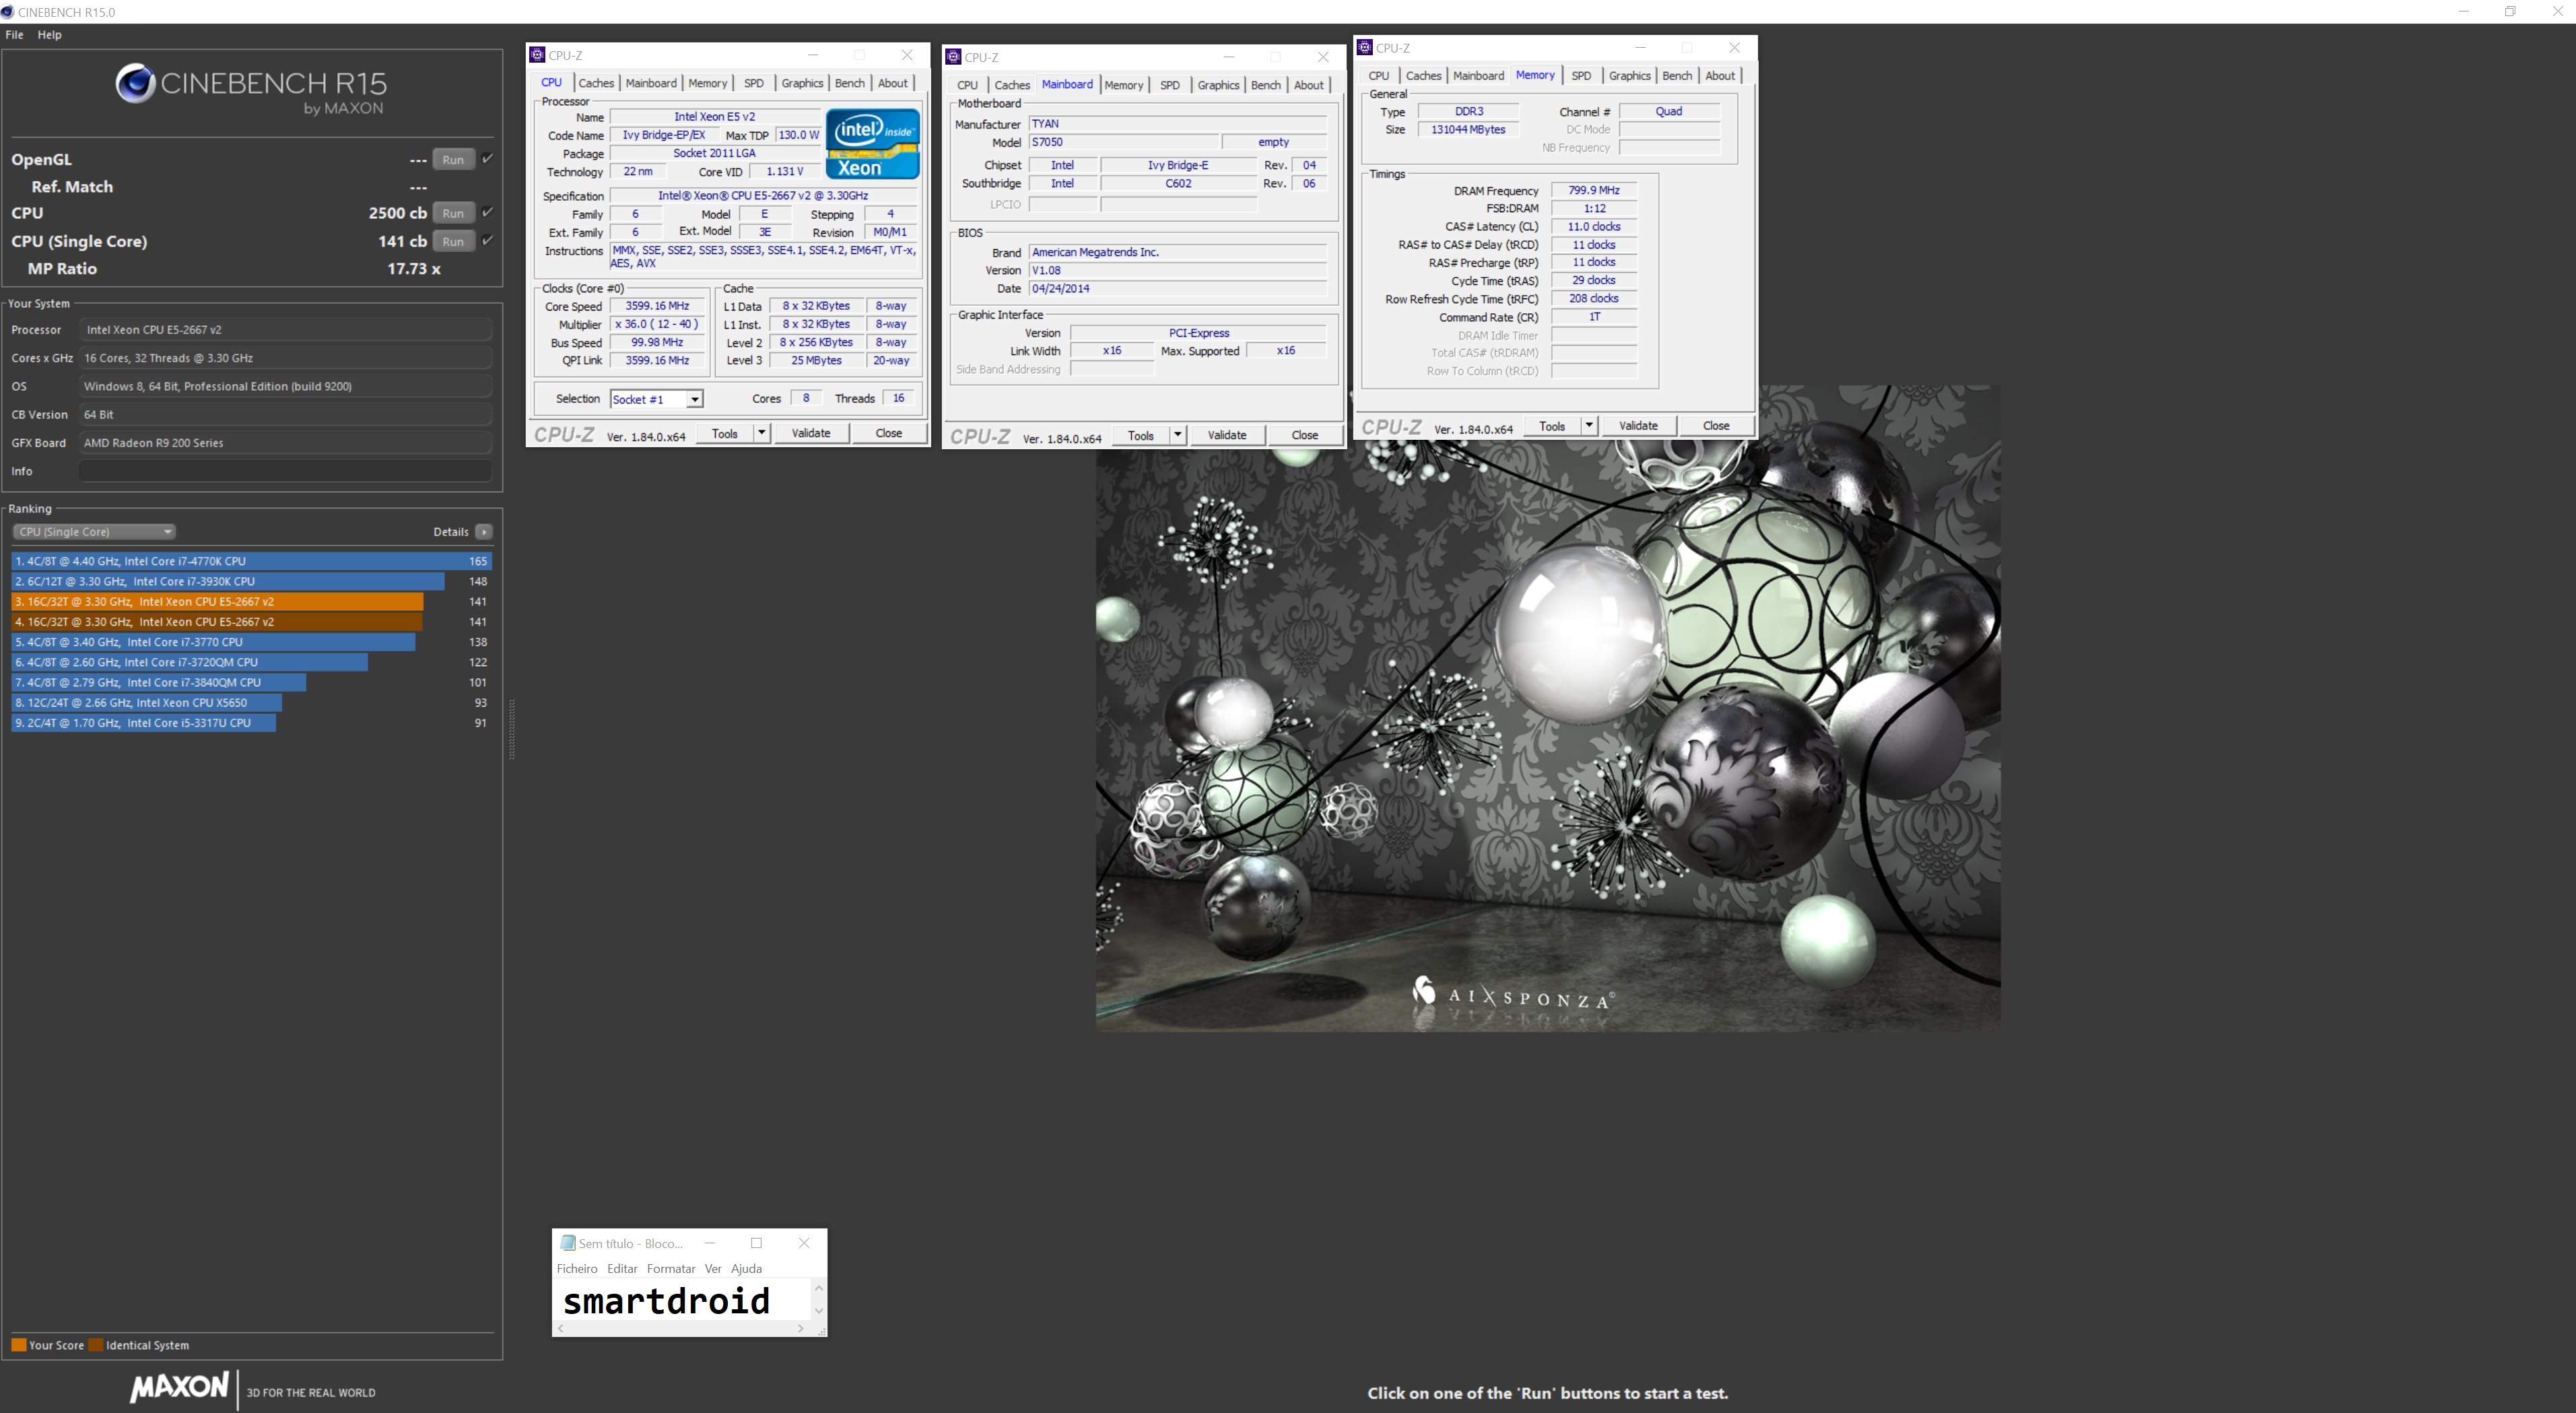
Task: Click the Notepad document icon in title bar
Action: click(x=568, y=1243)
